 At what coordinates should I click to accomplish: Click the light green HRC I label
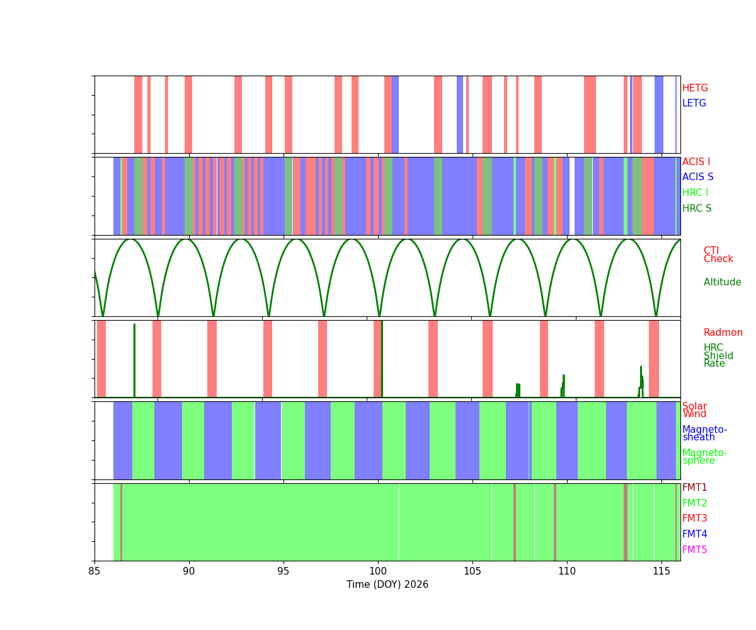pos(695,193)
